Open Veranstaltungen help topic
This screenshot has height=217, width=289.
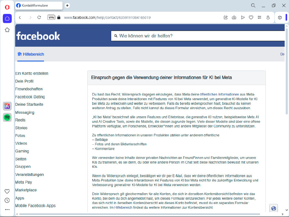click(x=29, y=175)
